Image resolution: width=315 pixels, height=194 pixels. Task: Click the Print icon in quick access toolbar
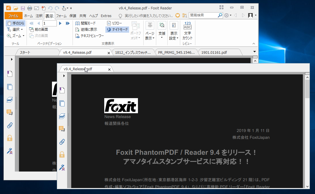(30, 8)
